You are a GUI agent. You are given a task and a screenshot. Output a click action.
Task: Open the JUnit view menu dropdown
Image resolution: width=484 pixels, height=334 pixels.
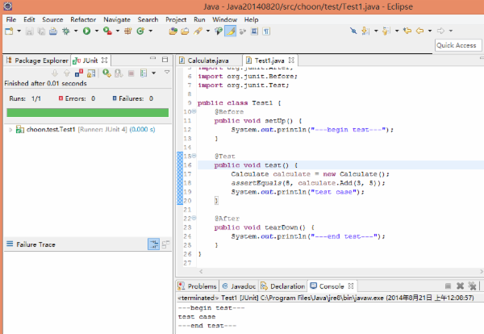[x=166, y=73]
